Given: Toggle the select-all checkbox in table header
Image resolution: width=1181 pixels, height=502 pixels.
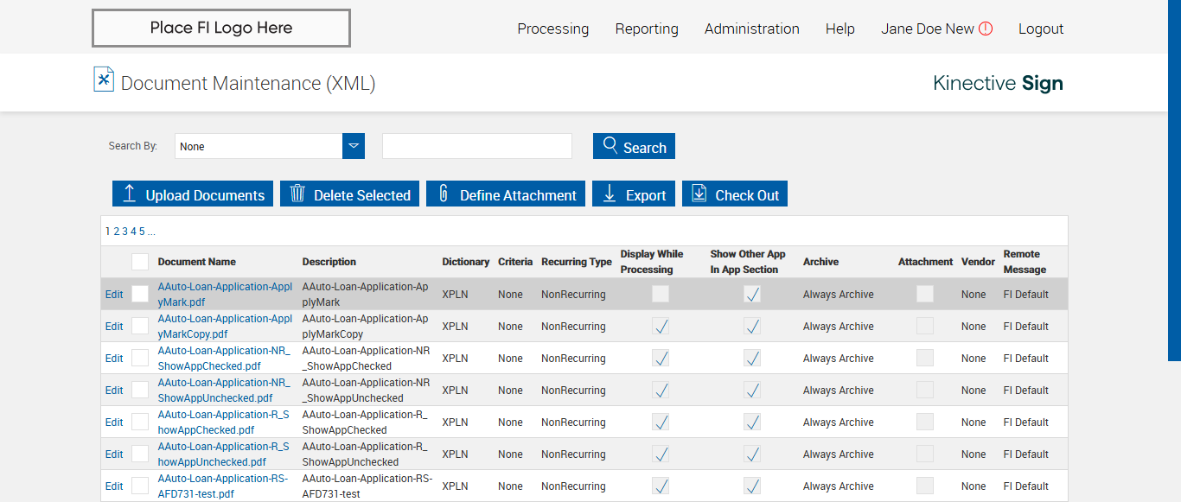Looking at the screenshot, I should (x=140, y=262).
